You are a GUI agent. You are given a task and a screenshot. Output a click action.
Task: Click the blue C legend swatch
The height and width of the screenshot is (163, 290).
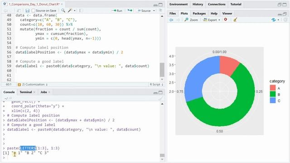(x=273, y=101)
